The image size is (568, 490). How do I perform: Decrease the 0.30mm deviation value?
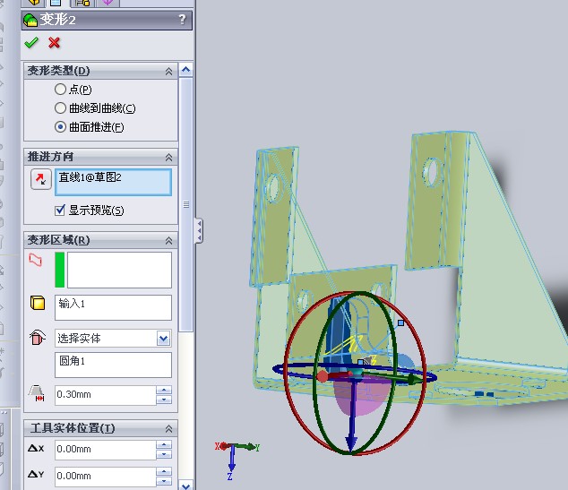164,400
